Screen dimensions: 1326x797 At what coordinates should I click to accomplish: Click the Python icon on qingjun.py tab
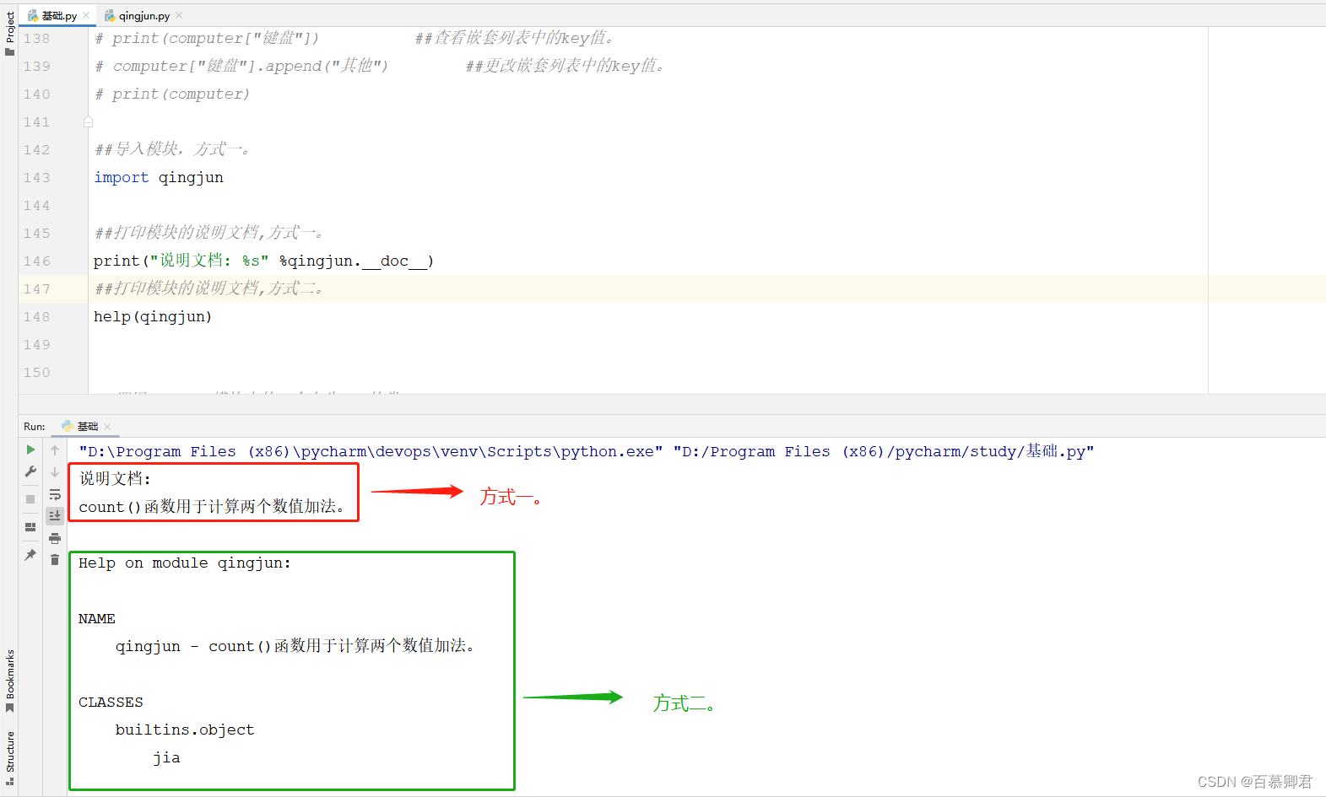coord(110,15)
